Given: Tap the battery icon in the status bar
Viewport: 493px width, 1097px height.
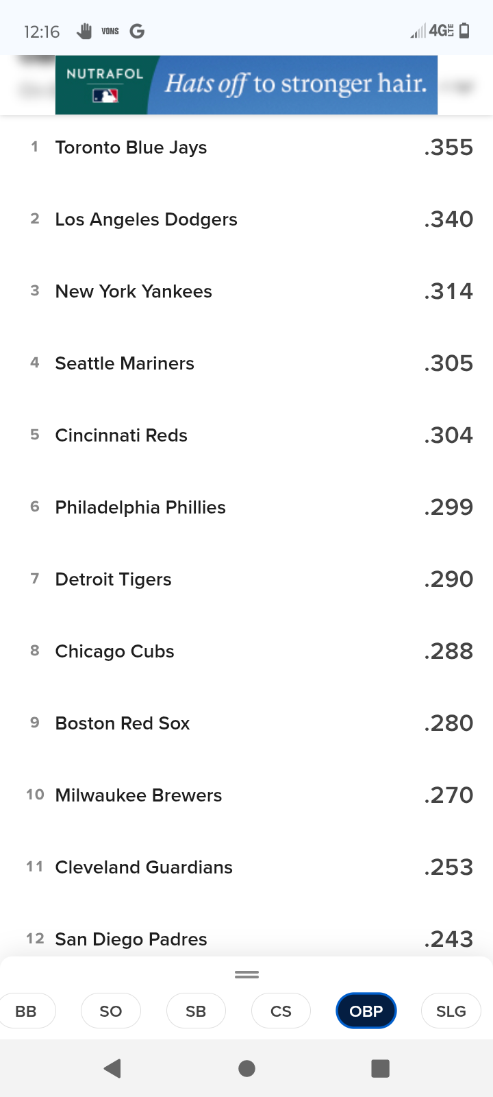Looking at the screenshot, I should click(x=464, y=31).
